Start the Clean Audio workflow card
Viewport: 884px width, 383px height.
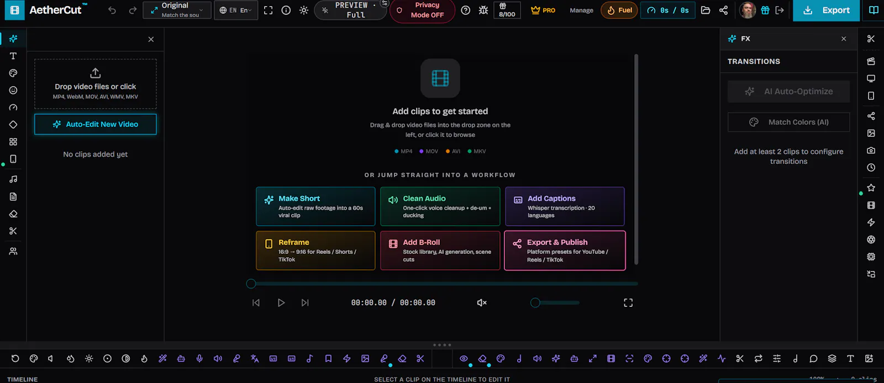pyautogui.click(x=440, y=206)
